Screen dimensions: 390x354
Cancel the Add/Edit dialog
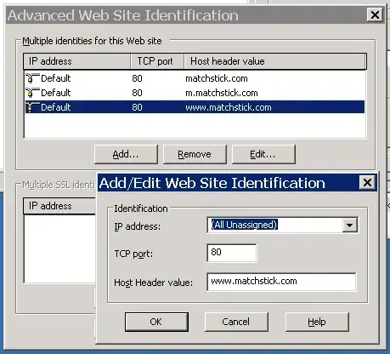[x=236, y=322]
